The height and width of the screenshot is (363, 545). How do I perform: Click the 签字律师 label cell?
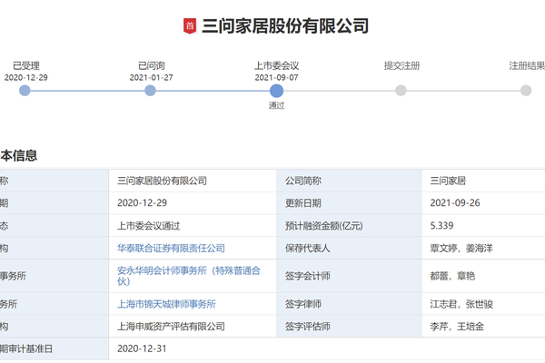pyautogui.click(x=350, y=304)
